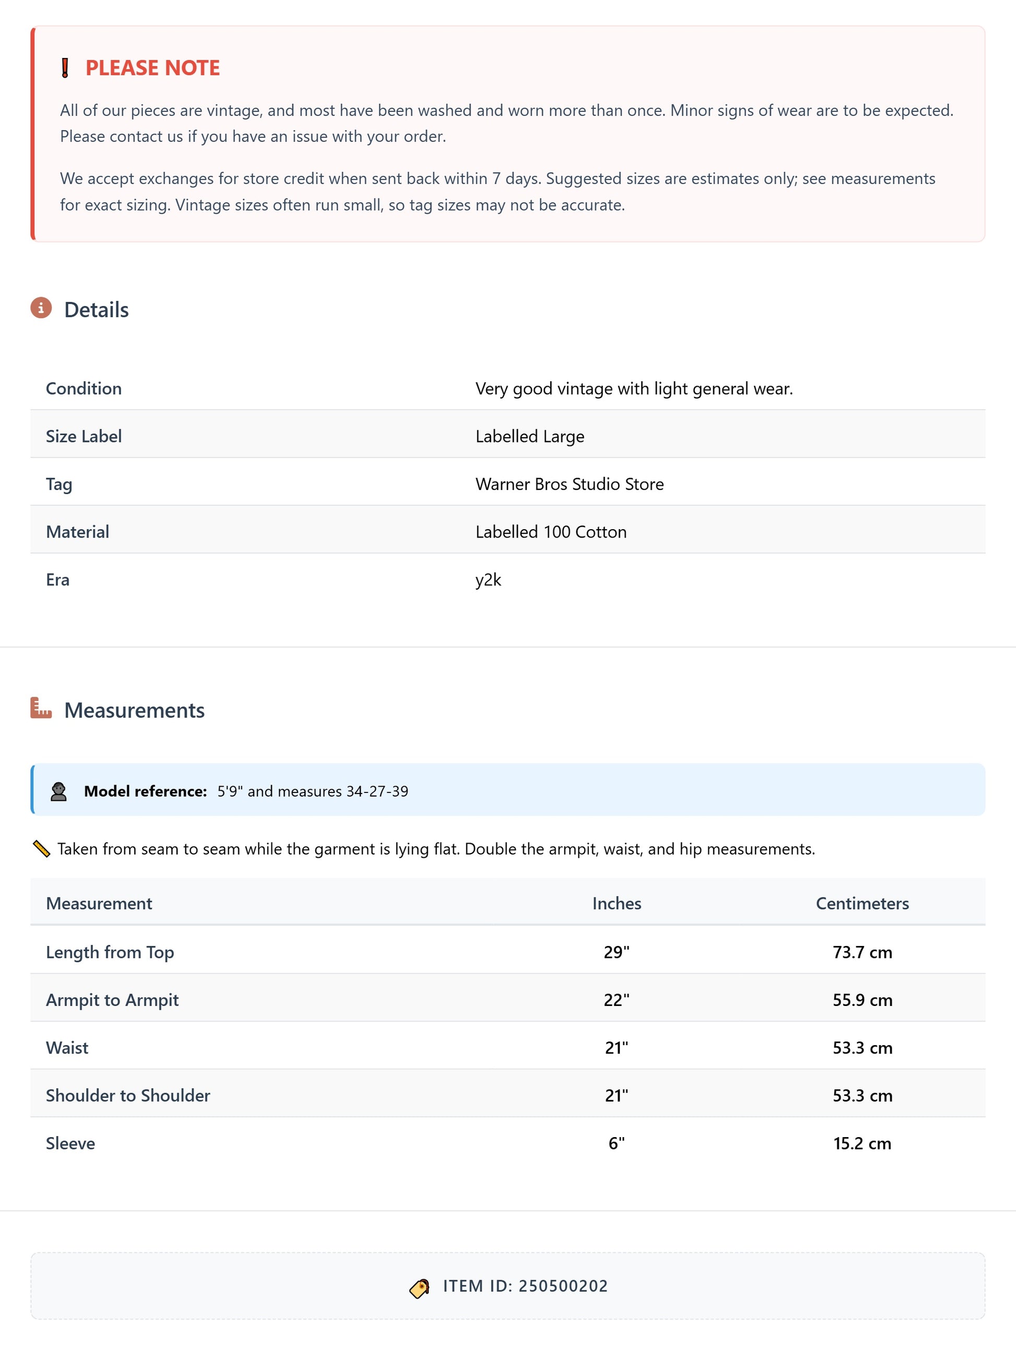Click the red exclamation mark icon
Screen dimensions: 1016x1345
coord(65,68)
